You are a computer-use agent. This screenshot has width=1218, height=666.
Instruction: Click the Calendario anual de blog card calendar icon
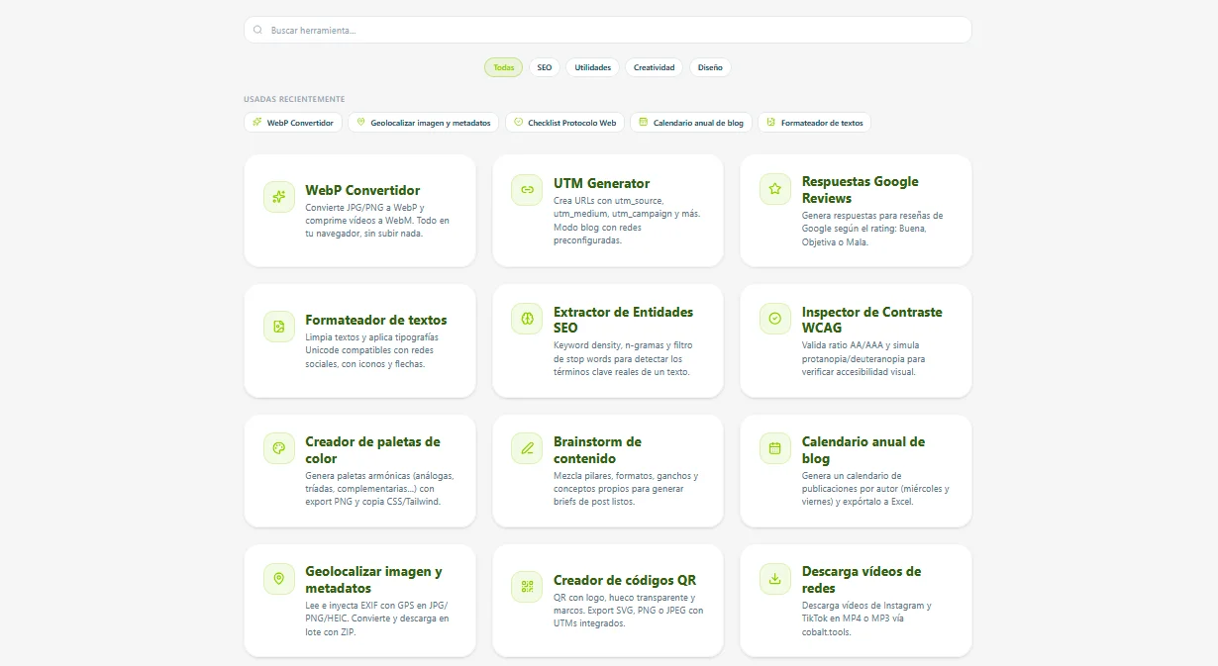click(775, 448)
